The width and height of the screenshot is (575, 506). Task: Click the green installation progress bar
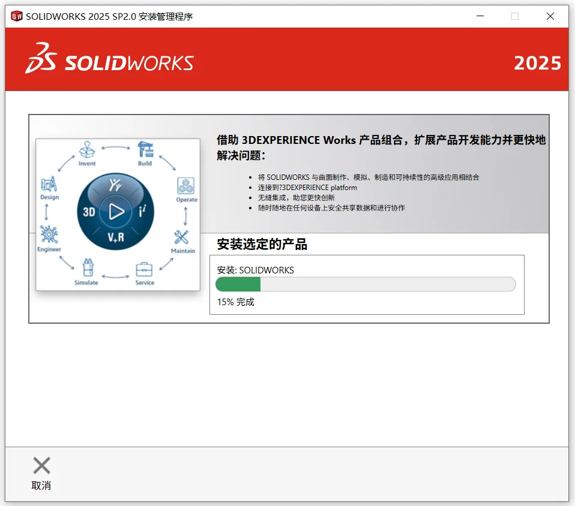[366, 284]
